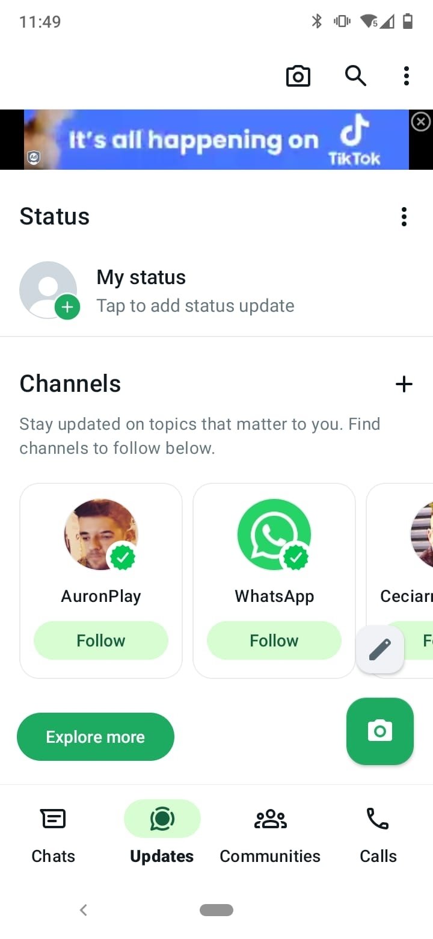The height and width of the screenshot is (939, 433).
Task: Follow the WhatsApp channel
Action: click(x=274, y=640)
